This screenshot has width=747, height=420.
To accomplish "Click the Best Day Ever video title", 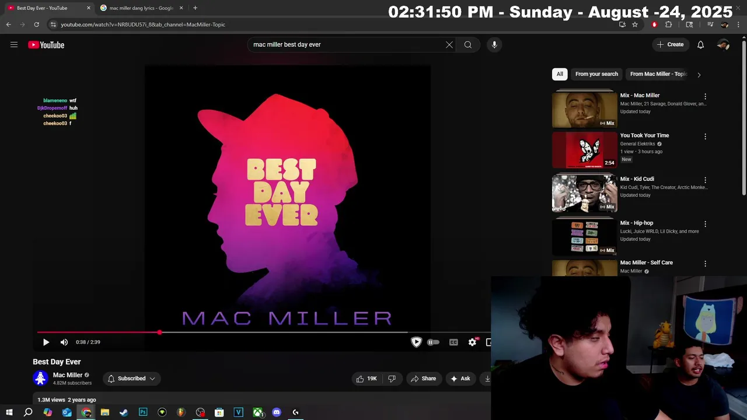I will [57, 362].
